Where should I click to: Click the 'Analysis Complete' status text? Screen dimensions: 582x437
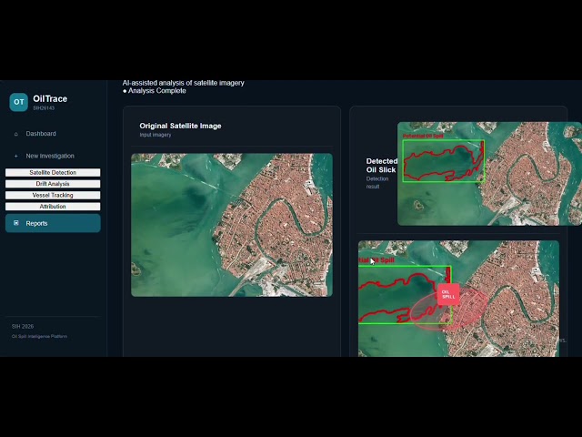157,91
